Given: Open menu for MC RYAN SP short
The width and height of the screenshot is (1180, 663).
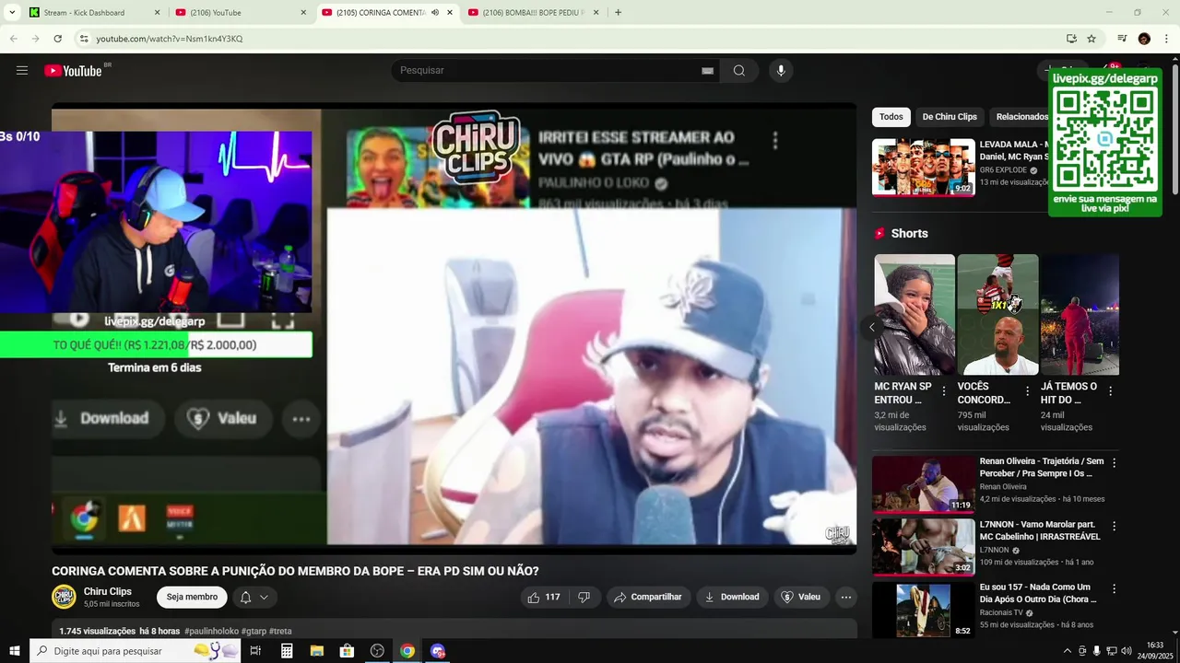Looking at the screenshot, I should click(x=943, y=391).
